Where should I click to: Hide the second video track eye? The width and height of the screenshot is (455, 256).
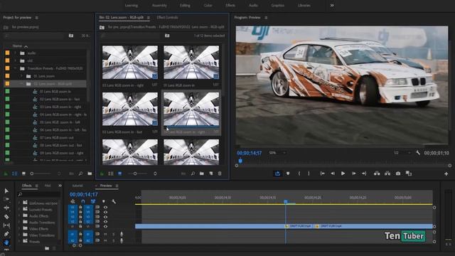pos(105,212)
